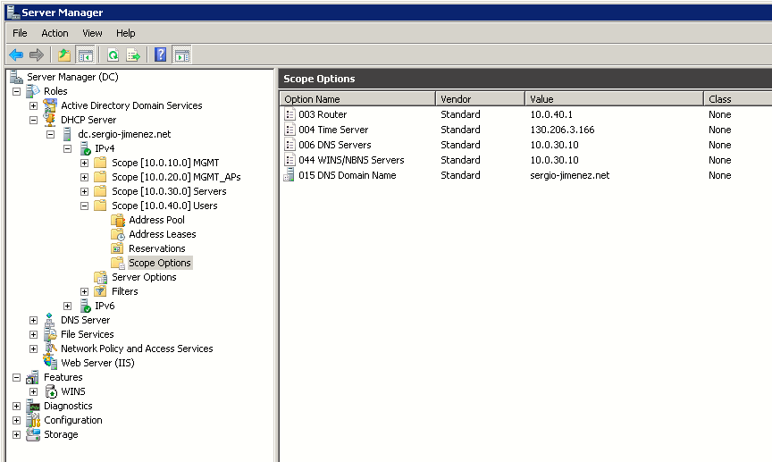Collapse the IPv4 node
772x462 pixels.
67,148
